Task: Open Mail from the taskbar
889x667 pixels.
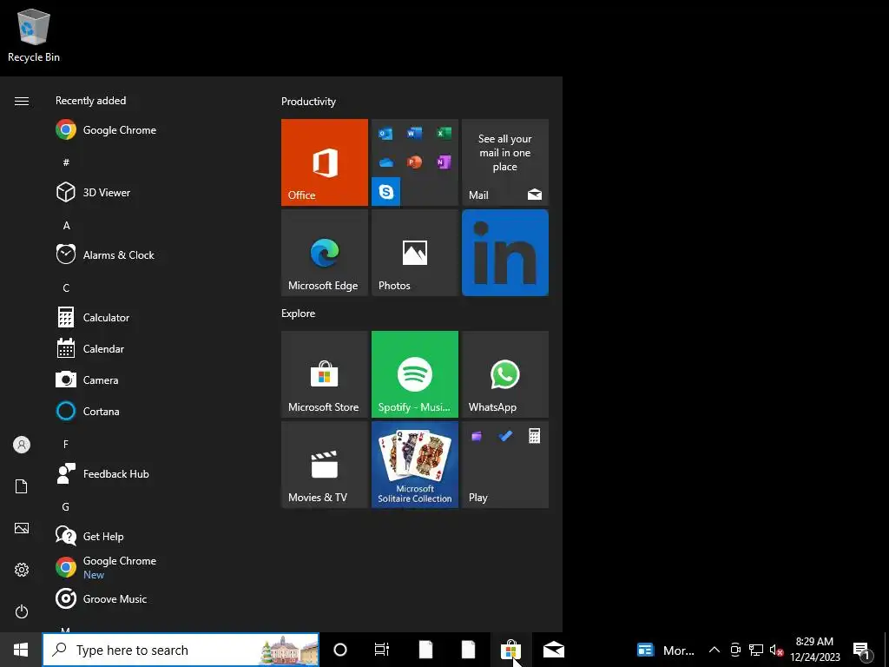Action: 553,650
